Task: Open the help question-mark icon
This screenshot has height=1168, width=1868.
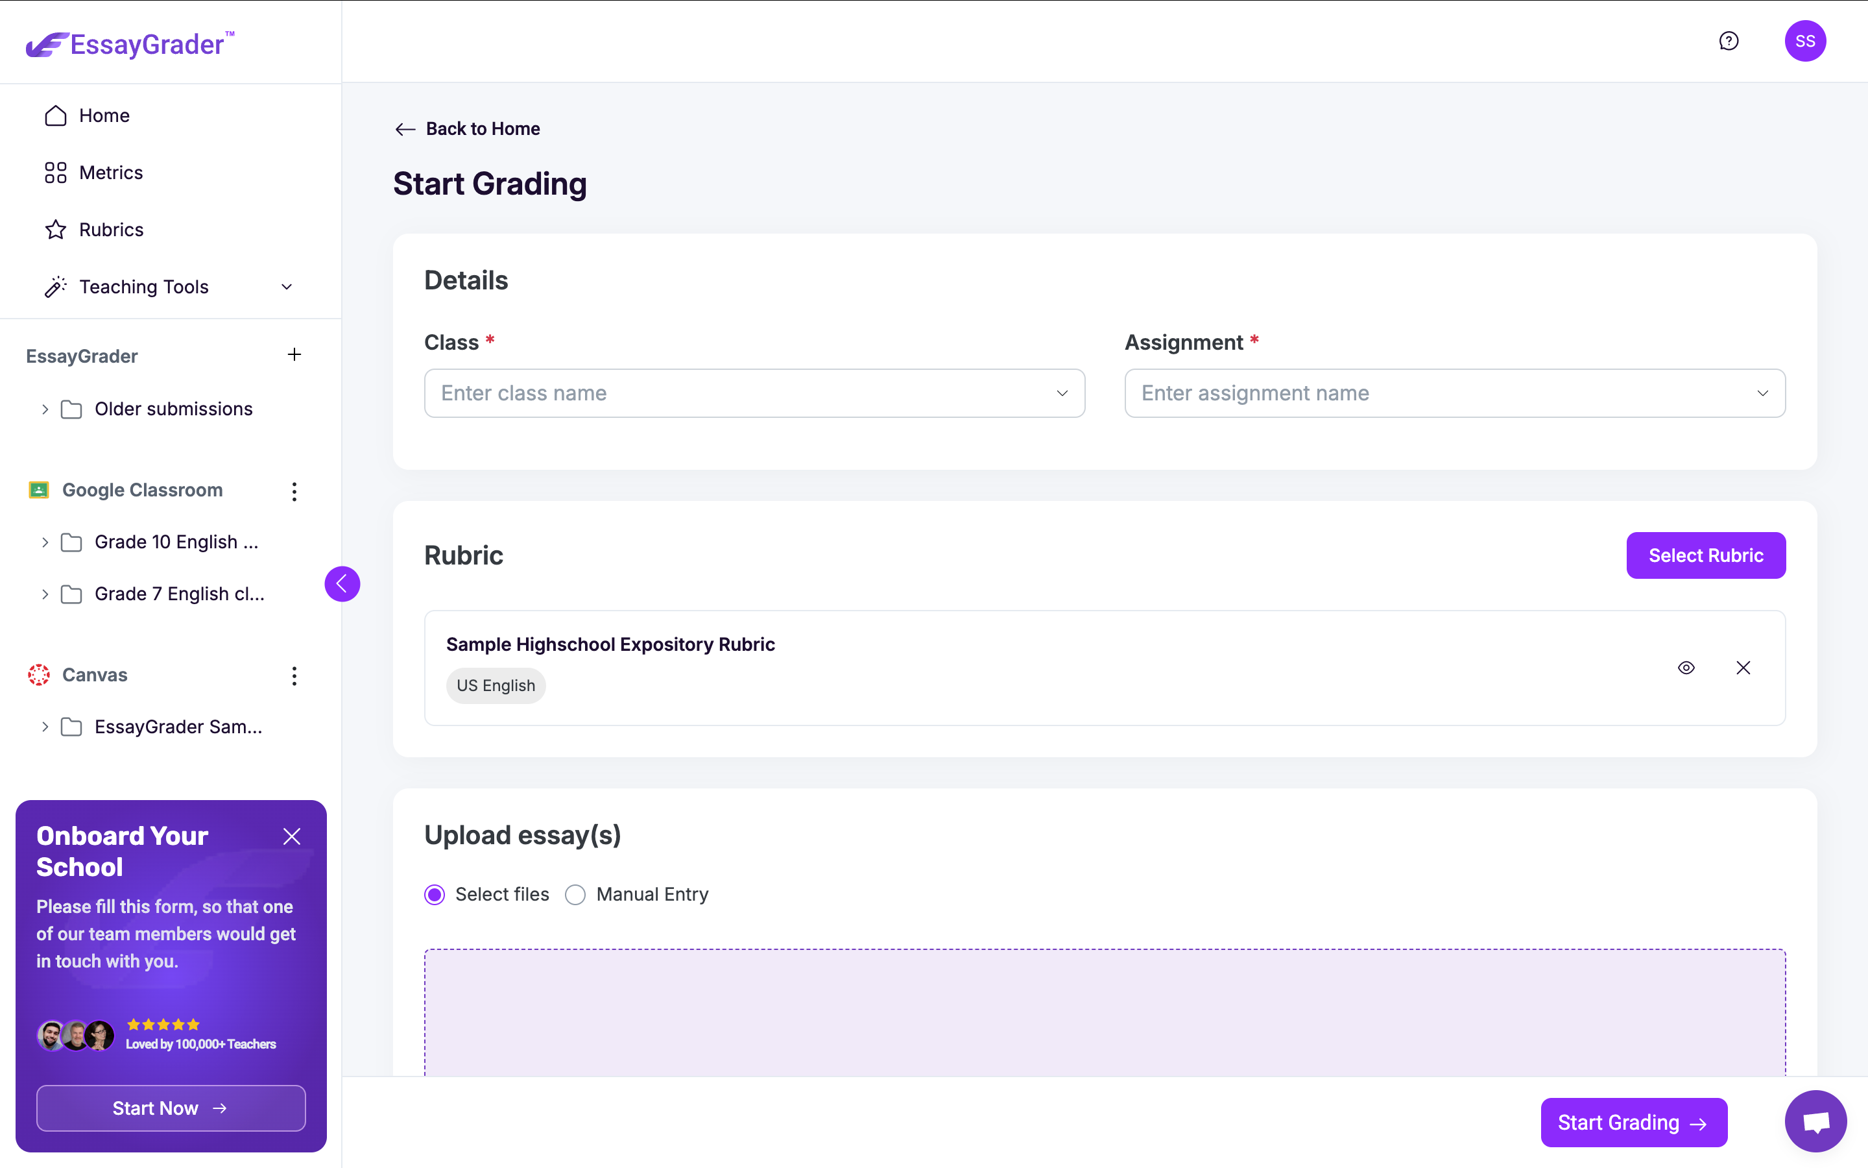Action: (x=1729, y=41)
